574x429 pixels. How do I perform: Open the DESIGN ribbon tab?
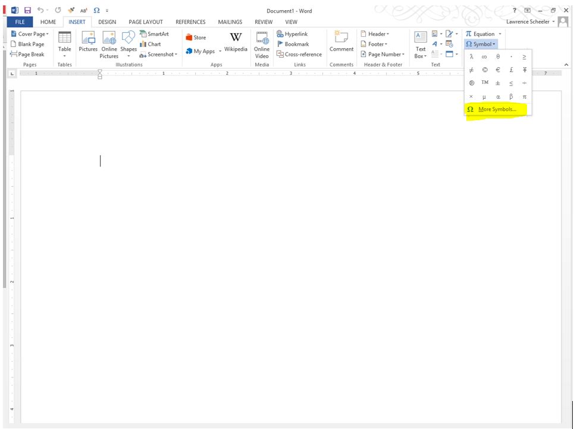[107, 21]
